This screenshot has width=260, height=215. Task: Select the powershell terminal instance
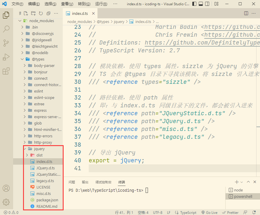click(x=243, y=196)
